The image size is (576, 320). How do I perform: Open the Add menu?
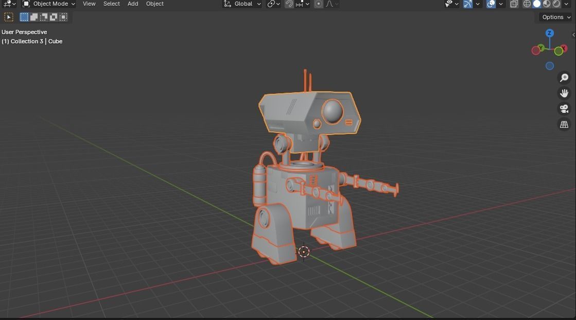(x=133, y=4)
